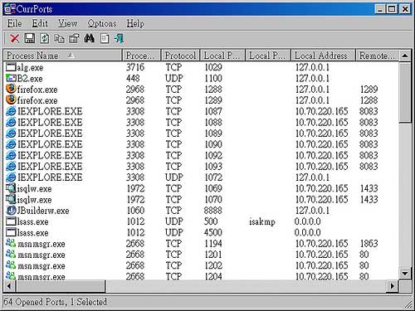Open the File menu
The width and height of the screenshot is (415, 311).
click(x=14, y=23)
